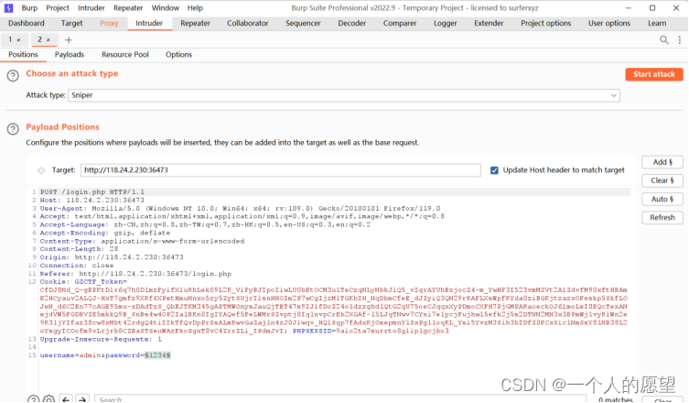Screen dimensions: 689x403
Task: Open the search magnifier icon in tab bar
Action: tap(664, 40)
